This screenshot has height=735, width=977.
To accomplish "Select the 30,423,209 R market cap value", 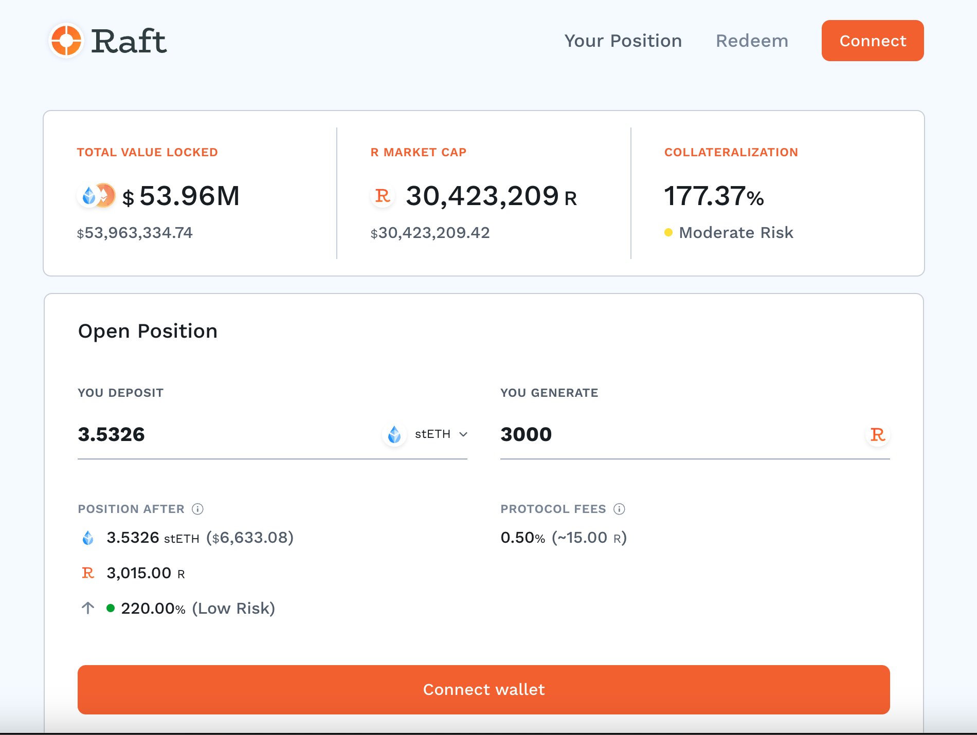I will tap(491, 196).
